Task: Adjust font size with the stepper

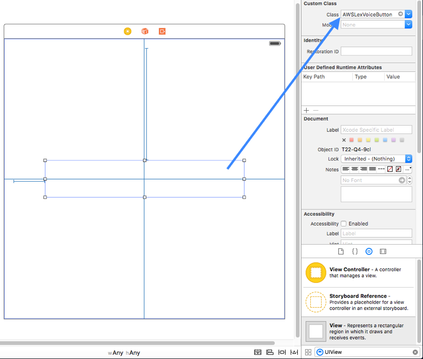Action: pos(410,180)
